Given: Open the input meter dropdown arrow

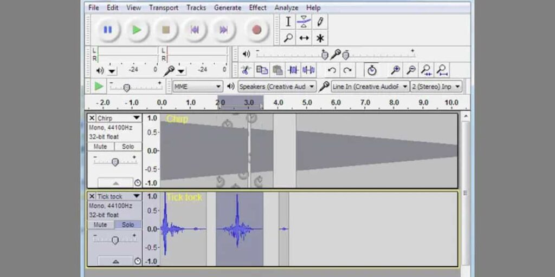Looking at the screenshot, I should [181, 71].
